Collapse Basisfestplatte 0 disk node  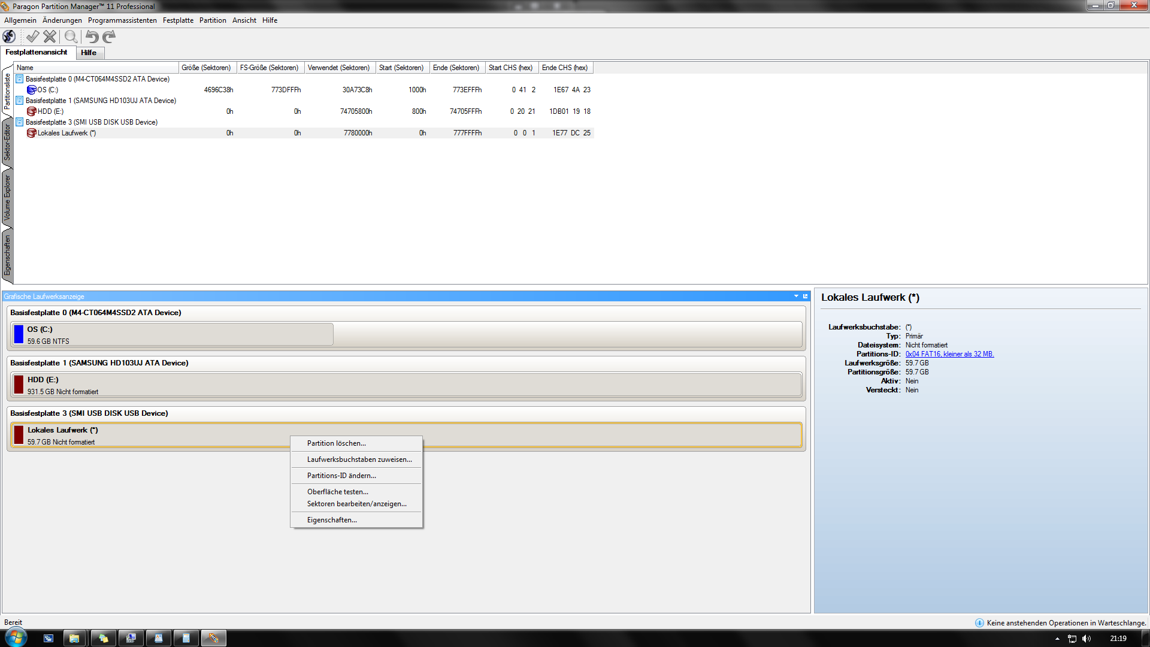[x=19, y=79]
